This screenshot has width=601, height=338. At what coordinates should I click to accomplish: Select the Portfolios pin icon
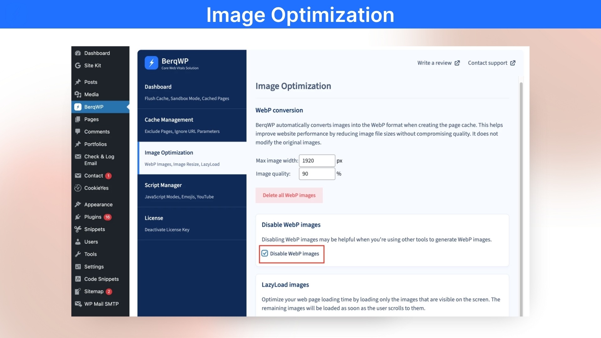tap(77, 144)
